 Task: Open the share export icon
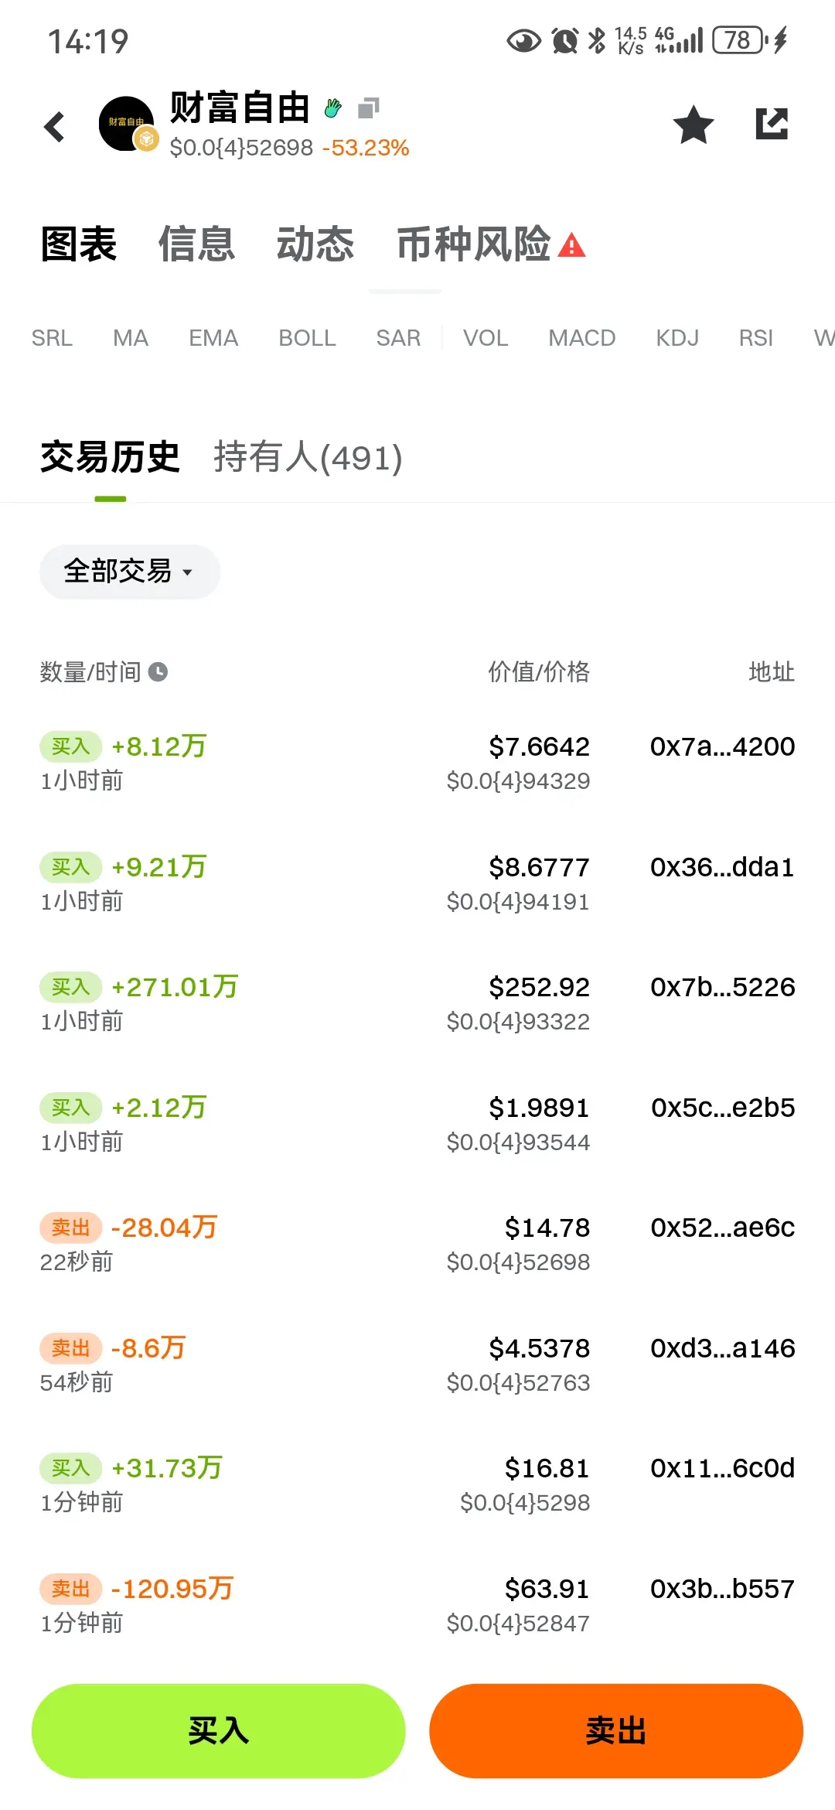click(x=772, y=124)
